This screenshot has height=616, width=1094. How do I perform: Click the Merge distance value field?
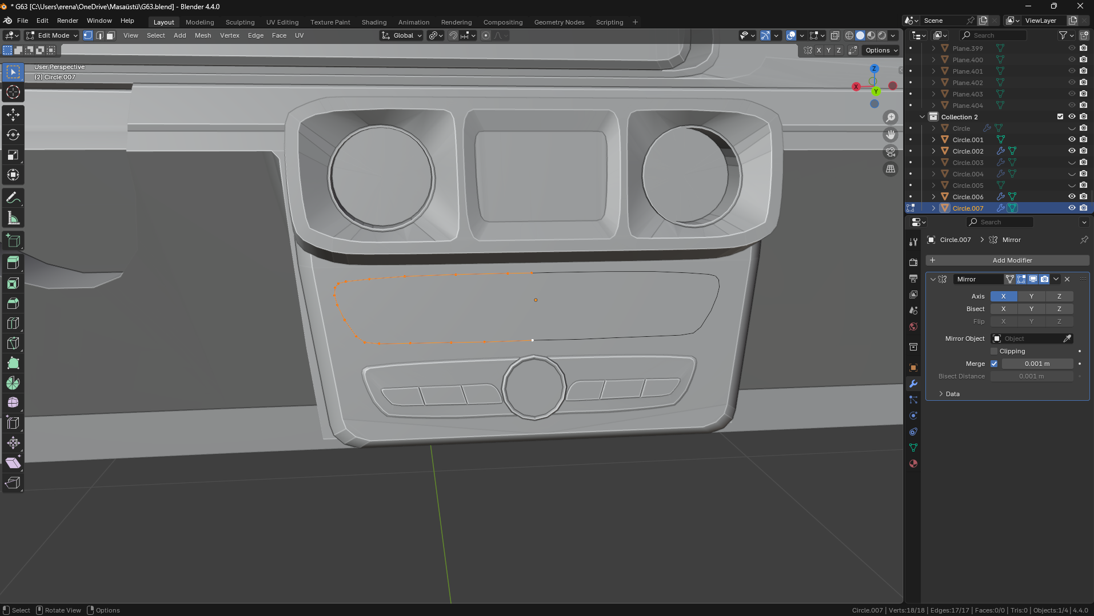(x=1037, y=364)
